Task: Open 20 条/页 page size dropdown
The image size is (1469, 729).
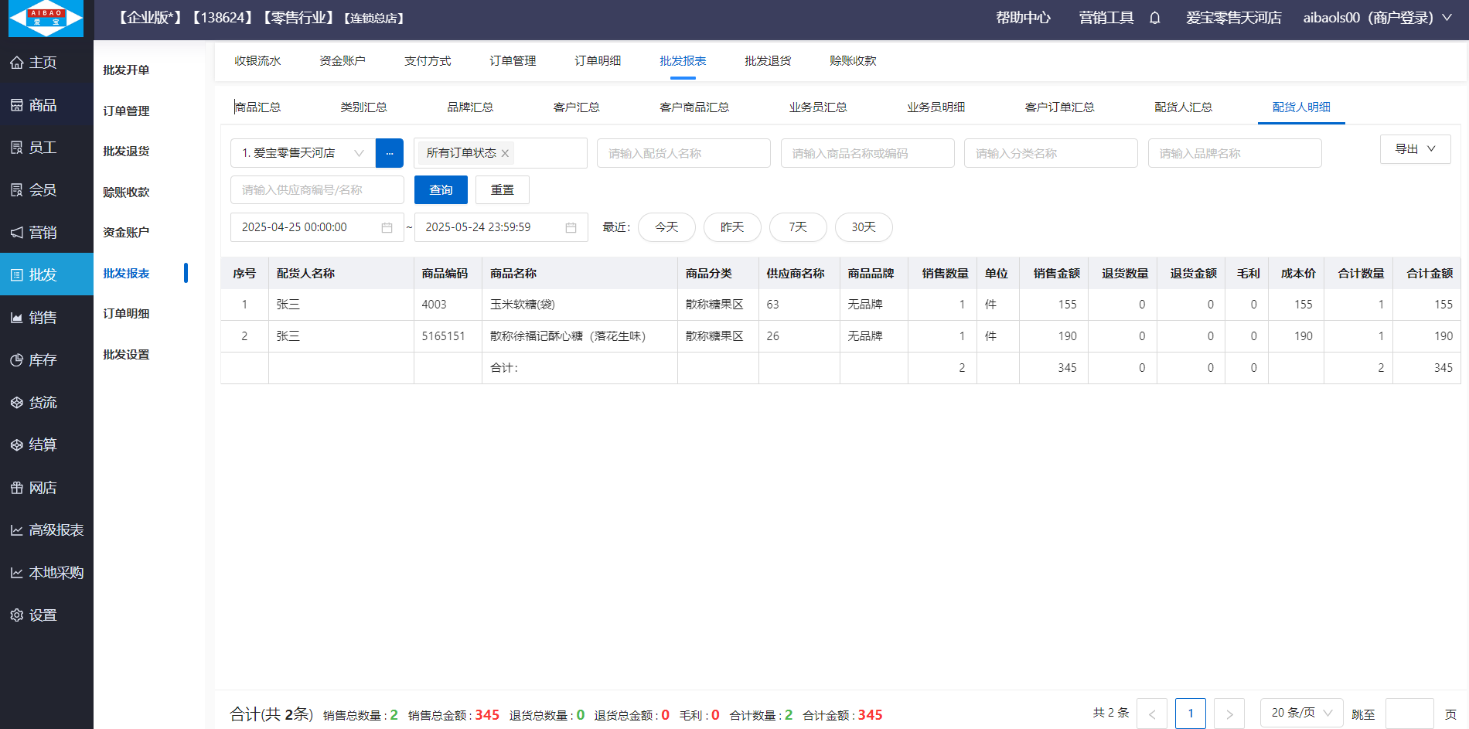Action: point(1302,713)
